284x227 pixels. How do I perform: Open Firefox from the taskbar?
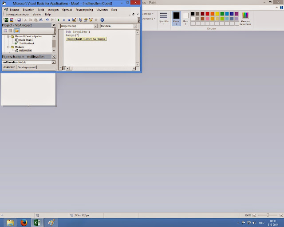[x=24, y=223]
